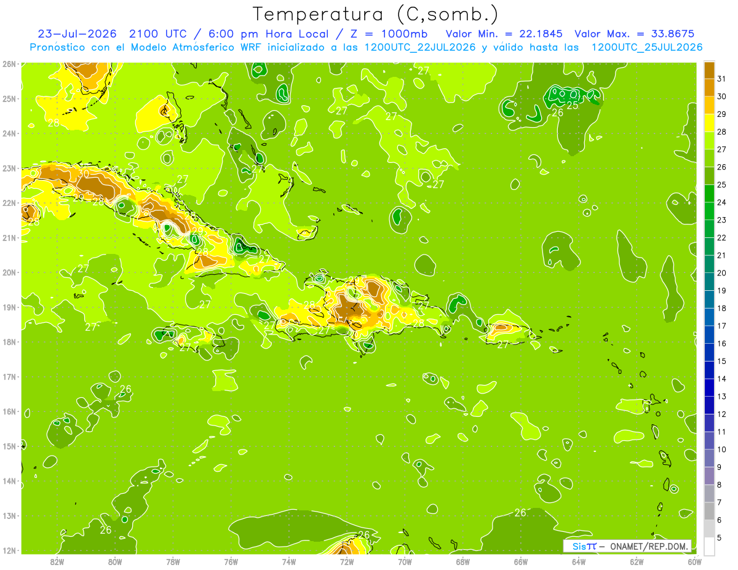Click the "62W" longitude label
Viewport: 738px width, 570px height.
tap(637, 561)
